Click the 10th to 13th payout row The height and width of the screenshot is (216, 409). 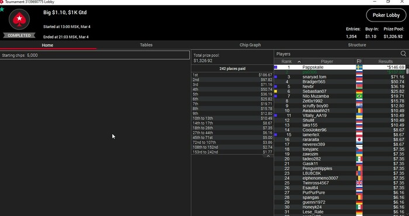(x=232, y=119)
